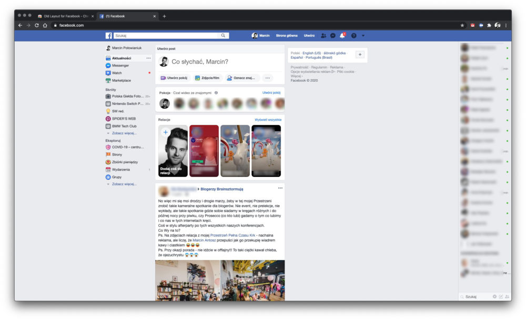Click the Zdjęcie/film button
The height and width of the screenshot is (320, 526).
click(x=207, y=78)
